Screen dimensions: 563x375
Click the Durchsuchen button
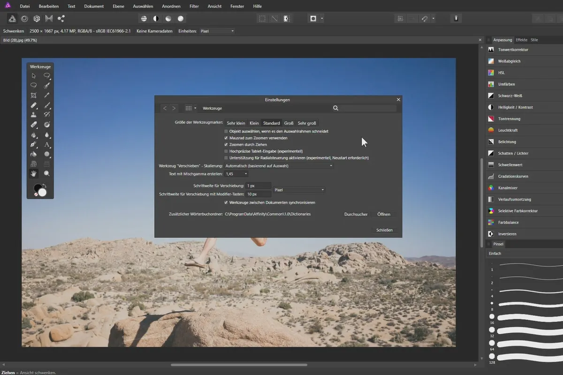(x=356, y=214)
